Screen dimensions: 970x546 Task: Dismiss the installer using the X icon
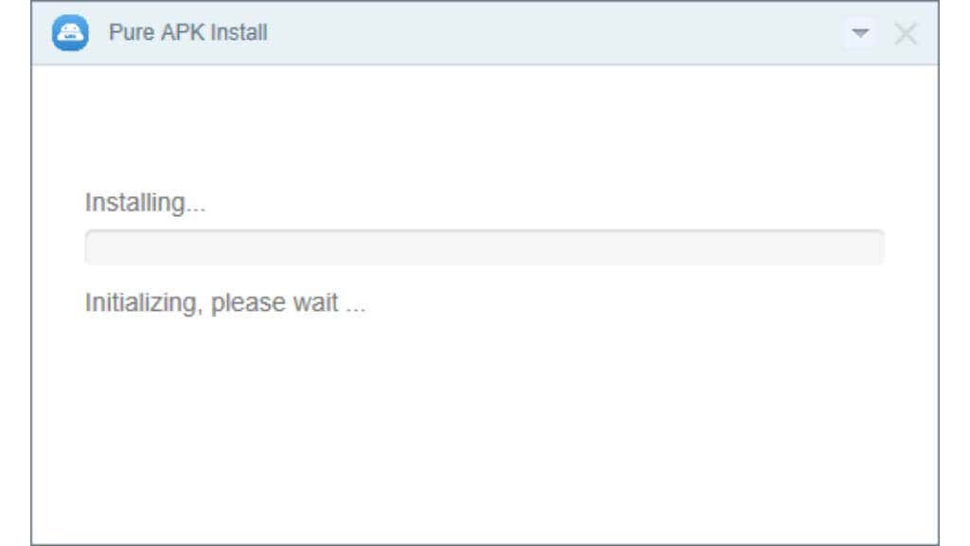pyautogui.click(x=906, y=33)
